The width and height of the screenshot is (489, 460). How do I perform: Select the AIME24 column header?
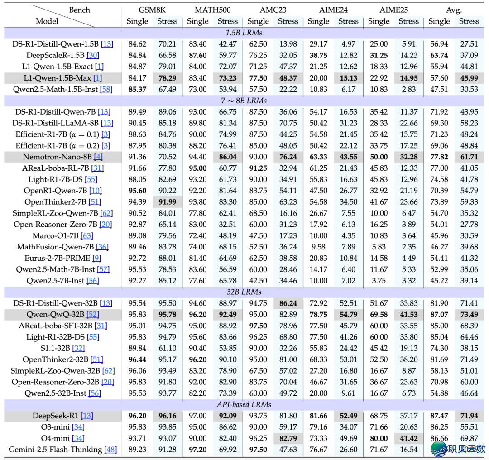tap(333, 10)
